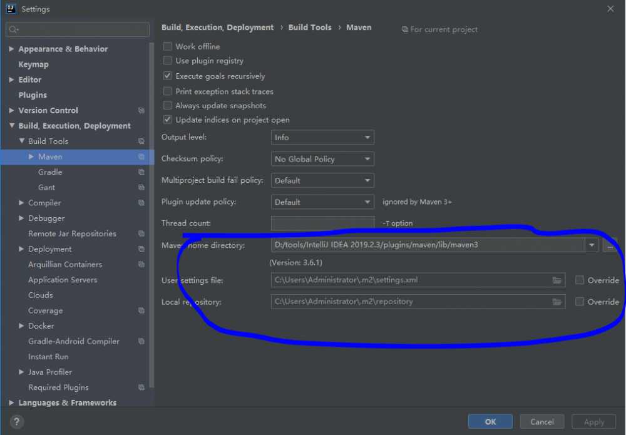Click the search magnifier icon in settings search
Viewport: 626px width, 435px height.
[14, 29]
